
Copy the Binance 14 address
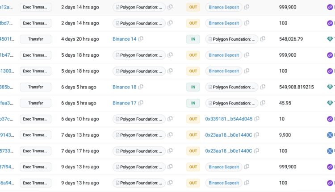coord(141,39)
